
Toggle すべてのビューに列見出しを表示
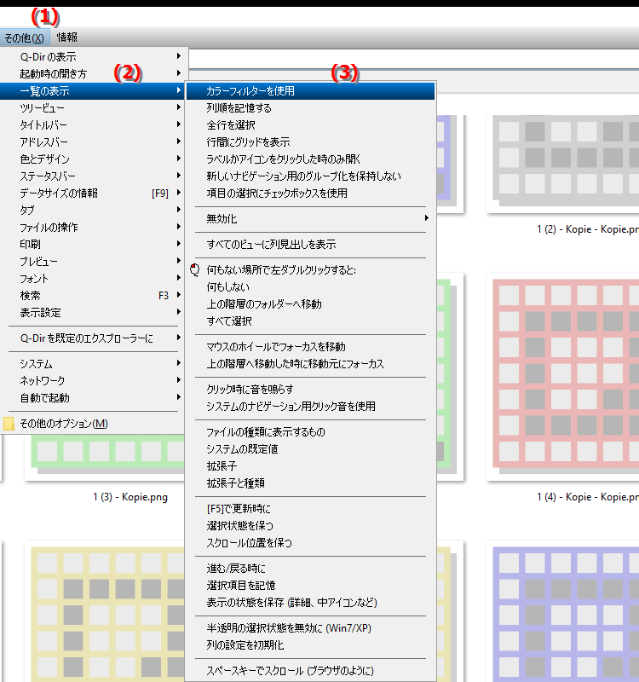(310, 244)
